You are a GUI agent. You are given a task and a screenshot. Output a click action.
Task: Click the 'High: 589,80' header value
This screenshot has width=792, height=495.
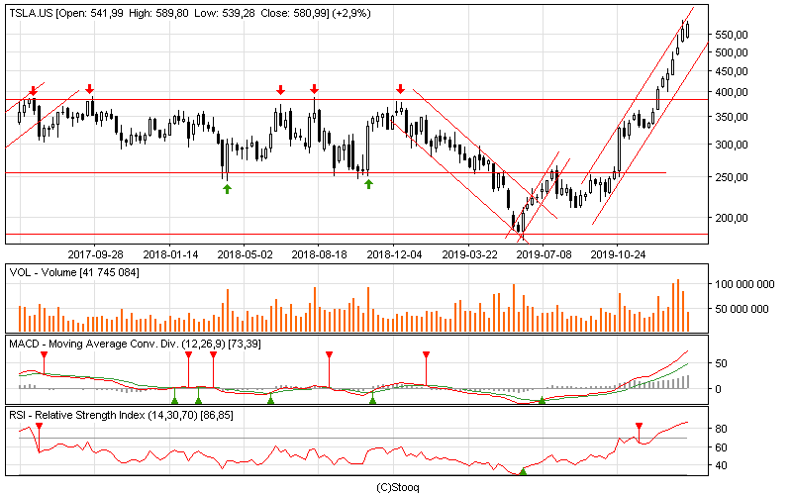pos(158,13)
